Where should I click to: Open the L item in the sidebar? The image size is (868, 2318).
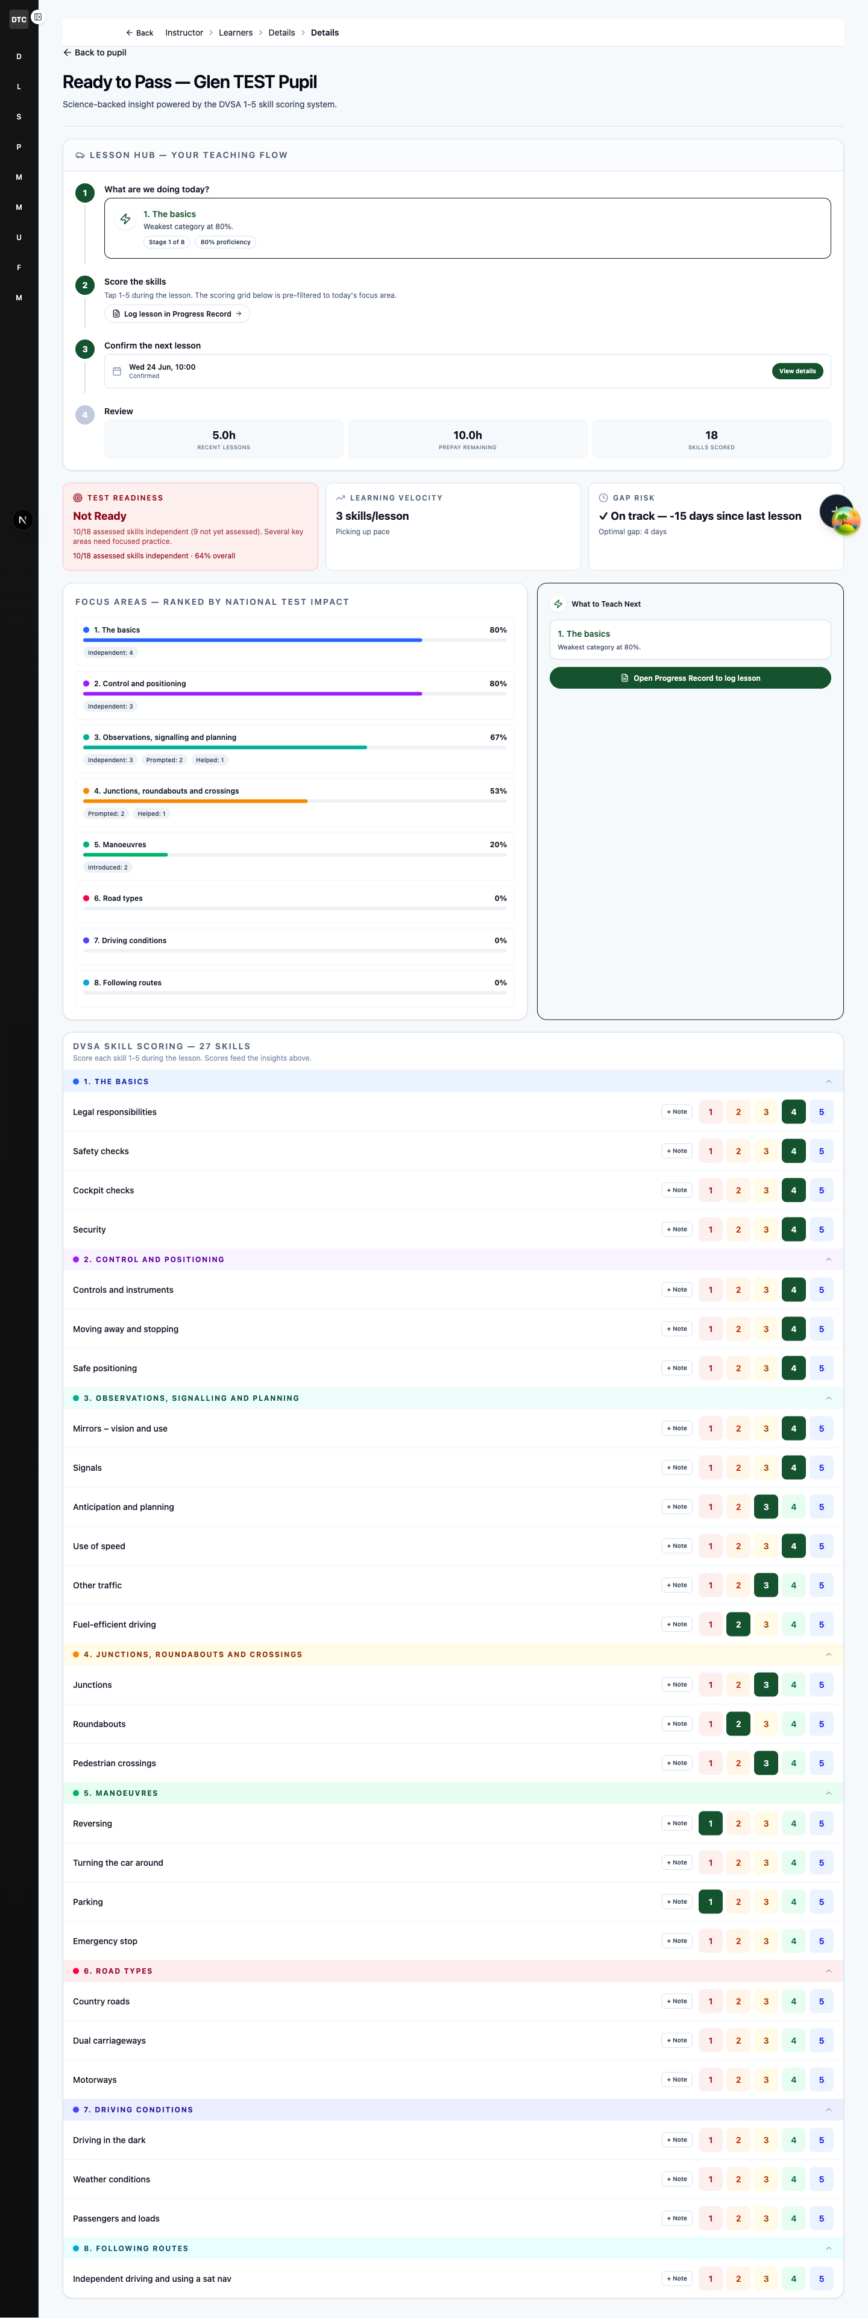[19, 87]
